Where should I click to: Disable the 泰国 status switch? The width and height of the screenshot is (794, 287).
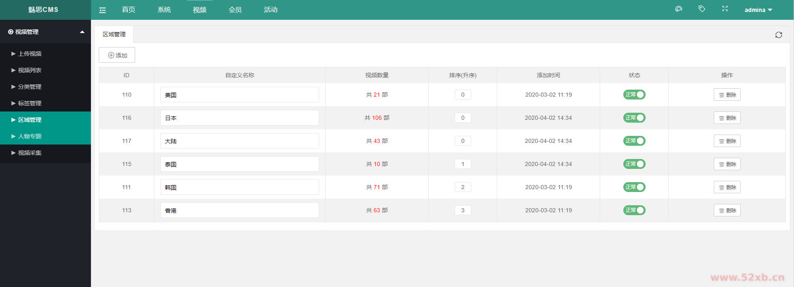pyautogui.click(x=634, y=164)
